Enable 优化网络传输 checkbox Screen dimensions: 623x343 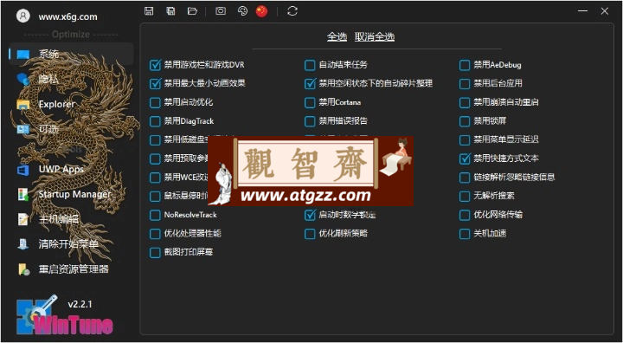[x=465, y=215]
